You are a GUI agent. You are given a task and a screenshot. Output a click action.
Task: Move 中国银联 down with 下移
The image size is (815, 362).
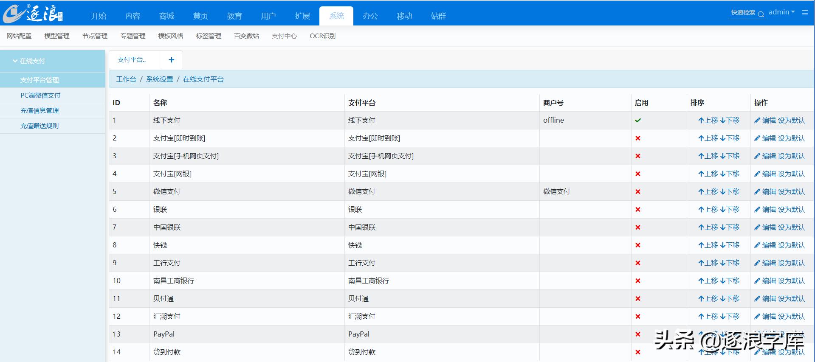pyautogui.click(x=730, y=227)
